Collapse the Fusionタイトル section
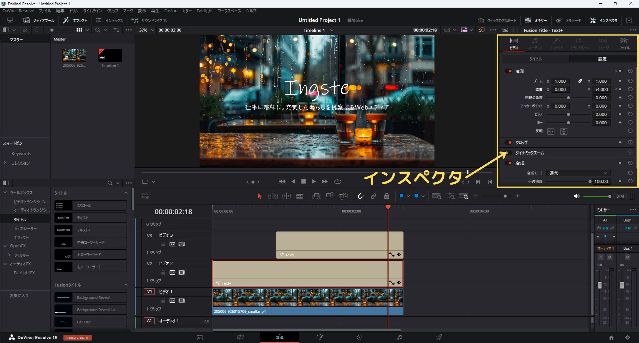This screenshot has height=343, width=639. (x=126, y=285)
